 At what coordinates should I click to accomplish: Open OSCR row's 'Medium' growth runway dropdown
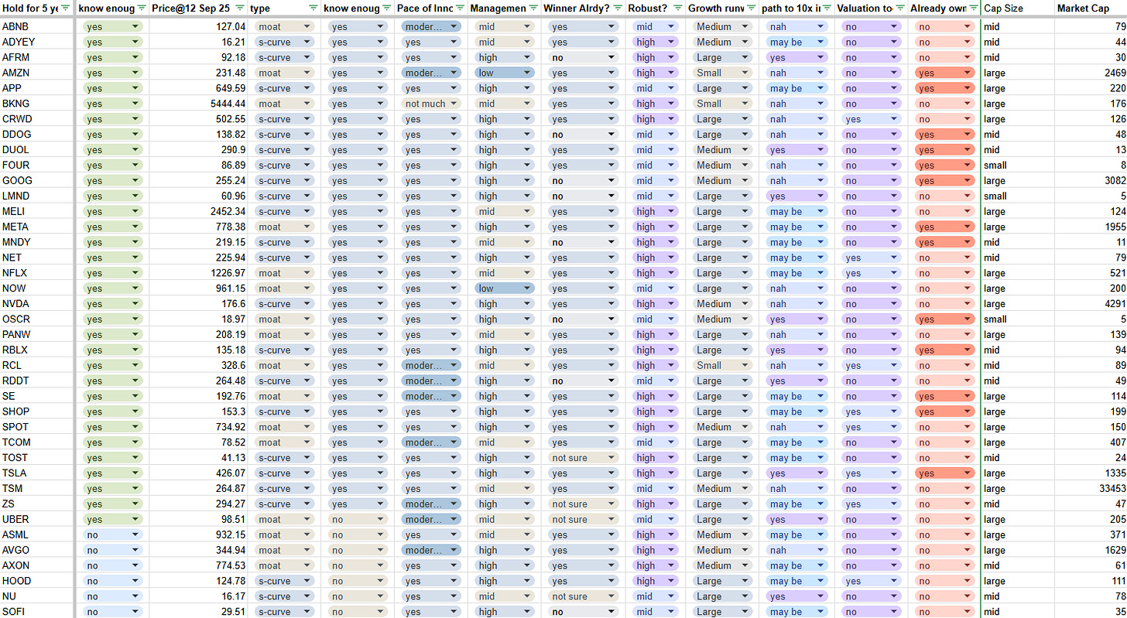[x=723, y=319]
